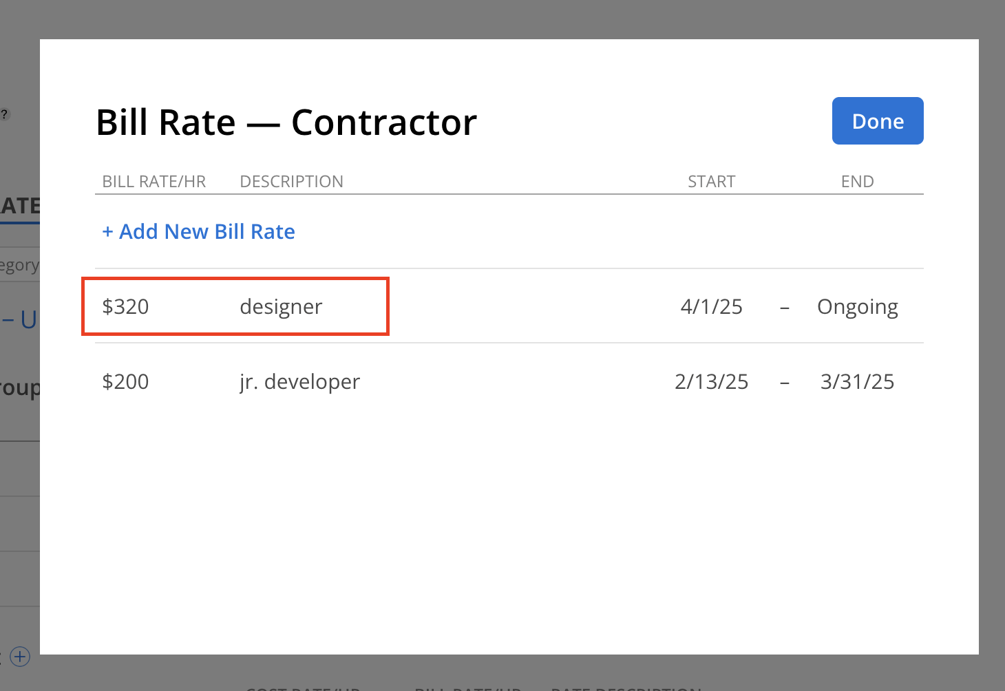
Task: Click the question mark help icon
Action: coord(4,114)
